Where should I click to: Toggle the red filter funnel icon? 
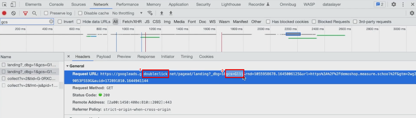pos(25,13)
